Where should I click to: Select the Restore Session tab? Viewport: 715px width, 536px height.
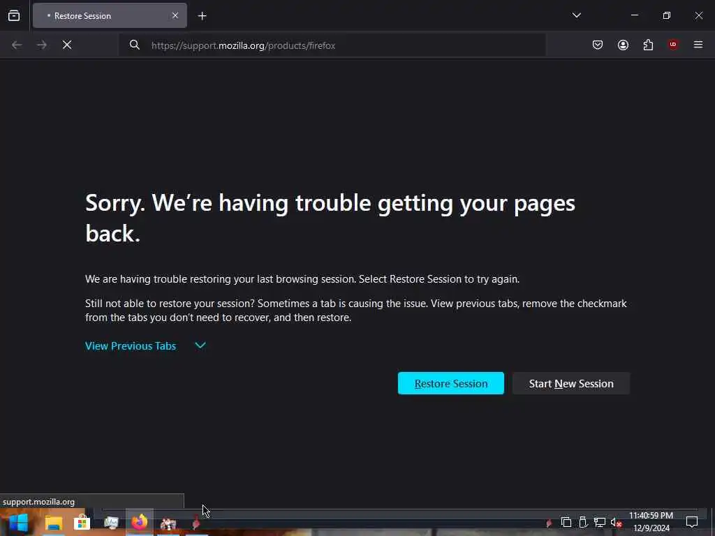110,15
